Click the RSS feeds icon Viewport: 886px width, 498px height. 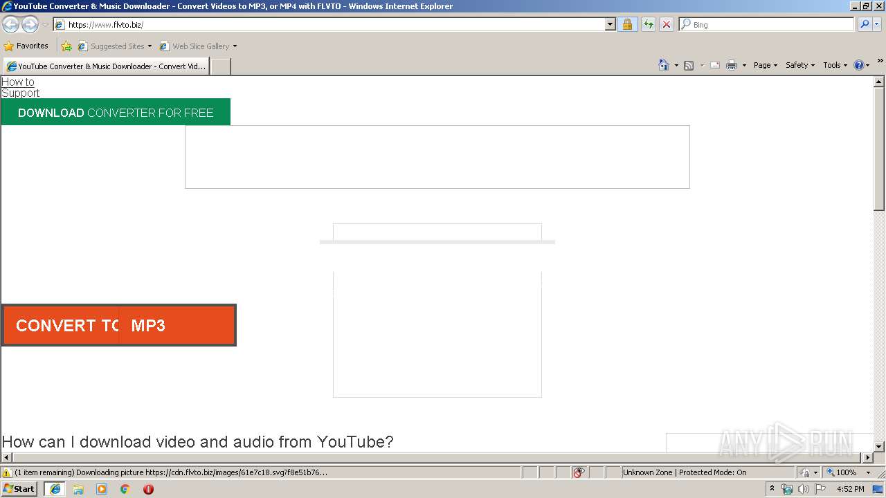tap(689, 65)
